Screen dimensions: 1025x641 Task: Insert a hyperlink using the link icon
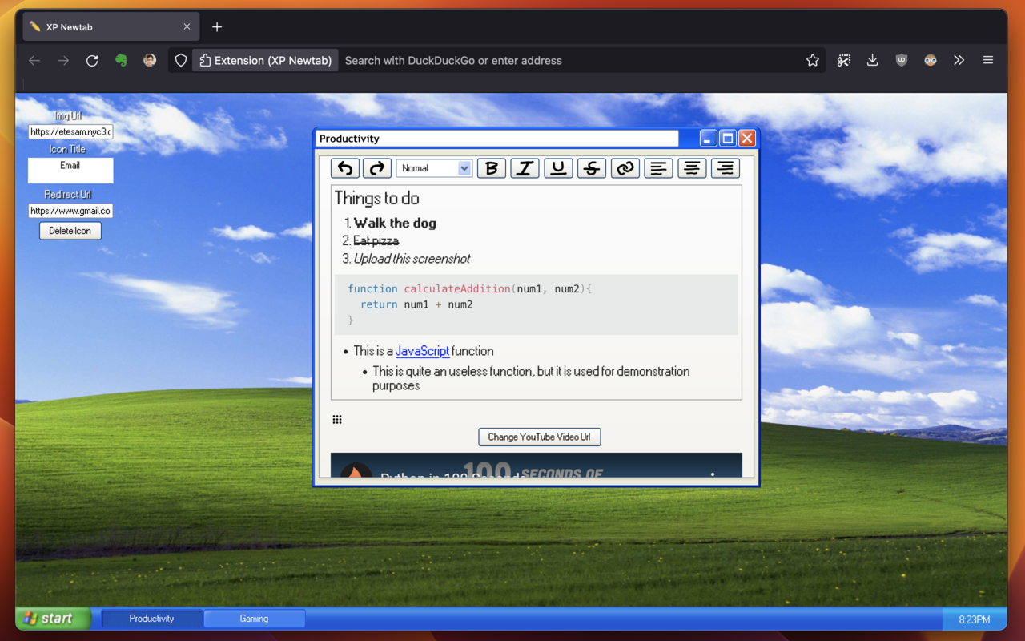coord(625,168)
